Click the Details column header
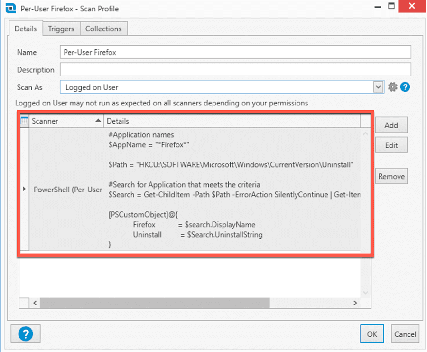427x352 pixels. [232, 121]
